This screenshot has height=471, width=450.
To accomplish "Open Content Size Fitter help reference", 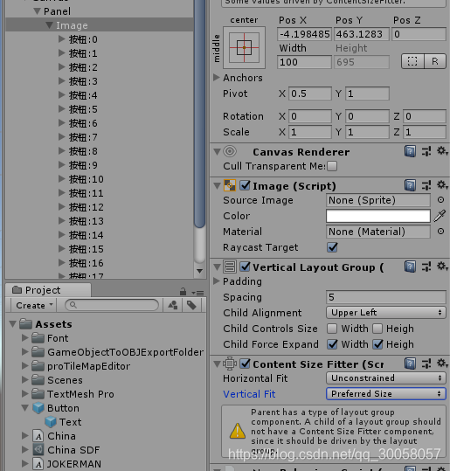I will click(410, 364).
